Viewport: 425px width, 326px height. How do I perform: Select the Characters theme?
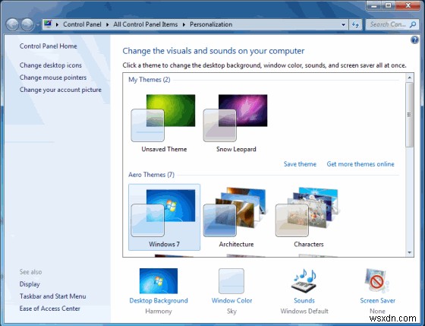(308, 217)
